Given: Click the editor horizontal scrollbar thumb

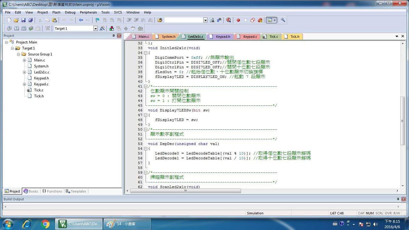Looking at the screenshot, I should (186, 191).
